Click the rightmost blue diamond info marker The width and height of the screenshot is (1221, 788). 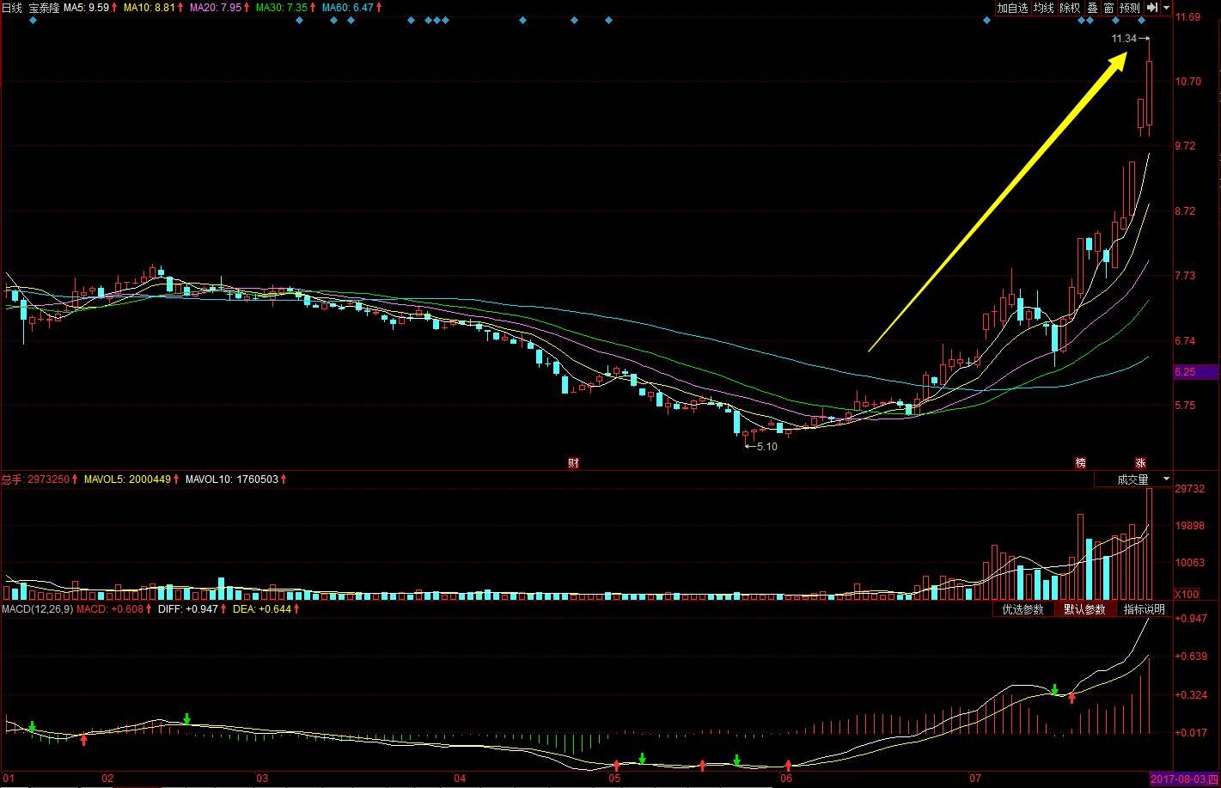[x=1141, y=20]
